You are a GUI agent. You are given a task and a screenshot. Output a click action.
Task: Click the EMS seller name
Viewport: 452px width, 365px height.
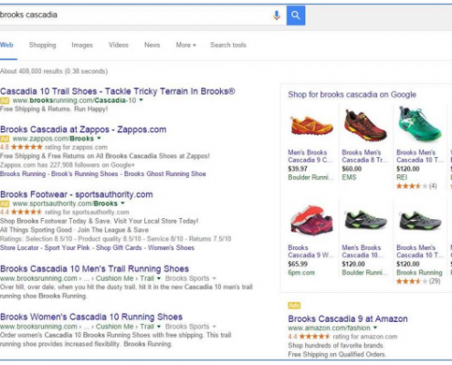click(349, 177)
